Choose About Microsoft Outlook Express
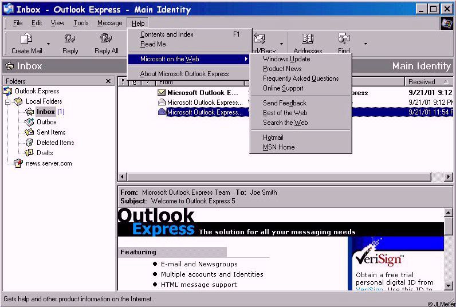456x307 pixels. coord(190,74)
